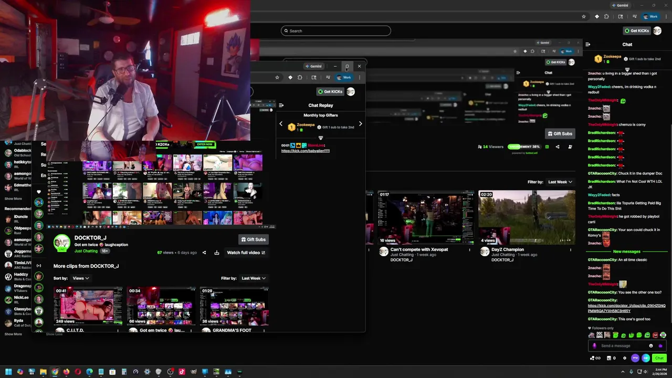Open chat identity icon left of message field

(594, 345)
